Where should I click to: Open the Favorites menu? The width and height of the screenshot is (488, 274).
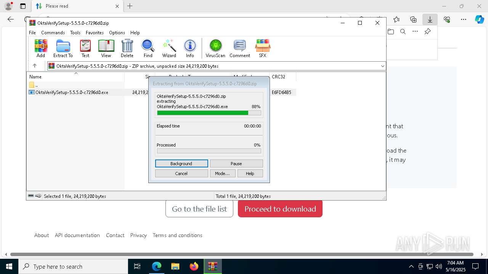pos(95,33)
